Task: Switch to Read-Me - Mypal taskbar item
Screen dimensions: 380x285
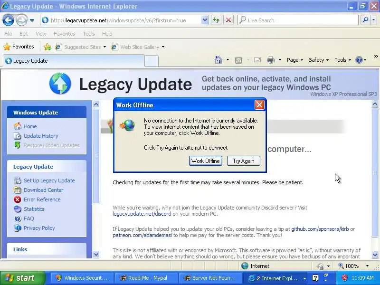Action: click(146, 278)
